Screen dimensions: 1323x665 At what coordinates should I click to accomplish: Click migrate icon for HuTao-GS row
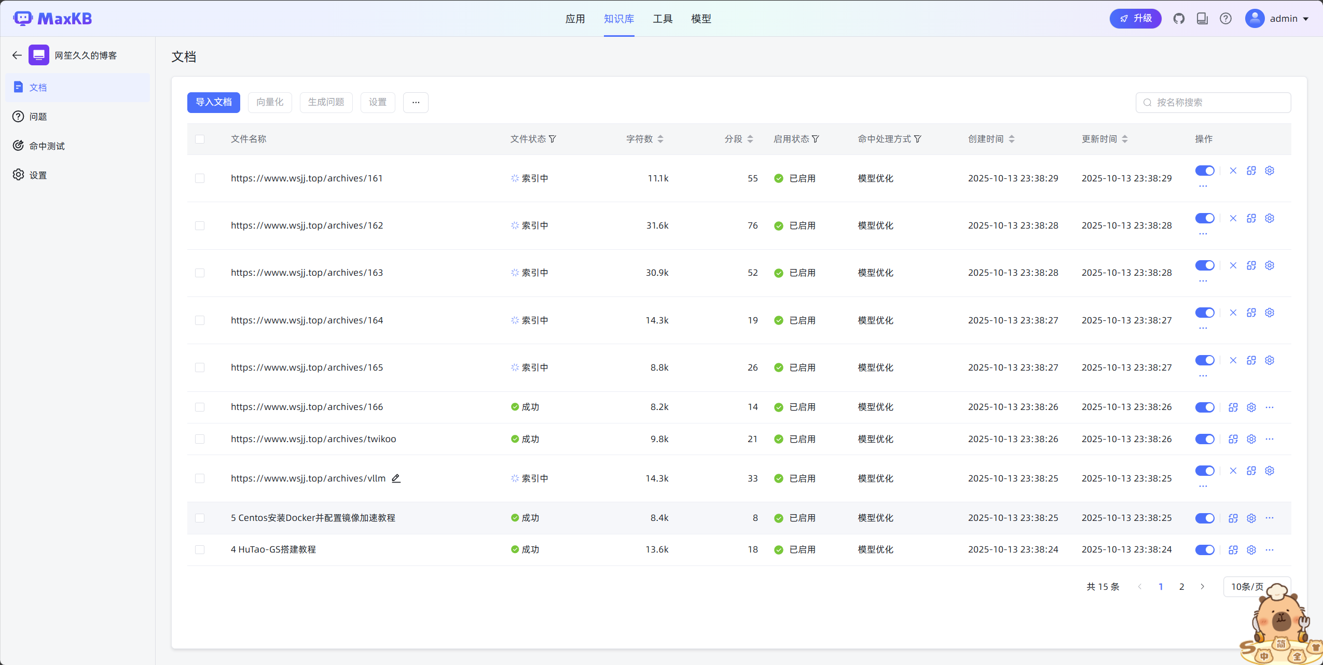coord(1233,550)
